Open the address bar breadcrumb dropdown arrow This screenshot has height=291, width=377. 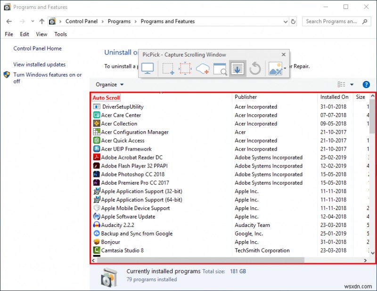(285, 21)
